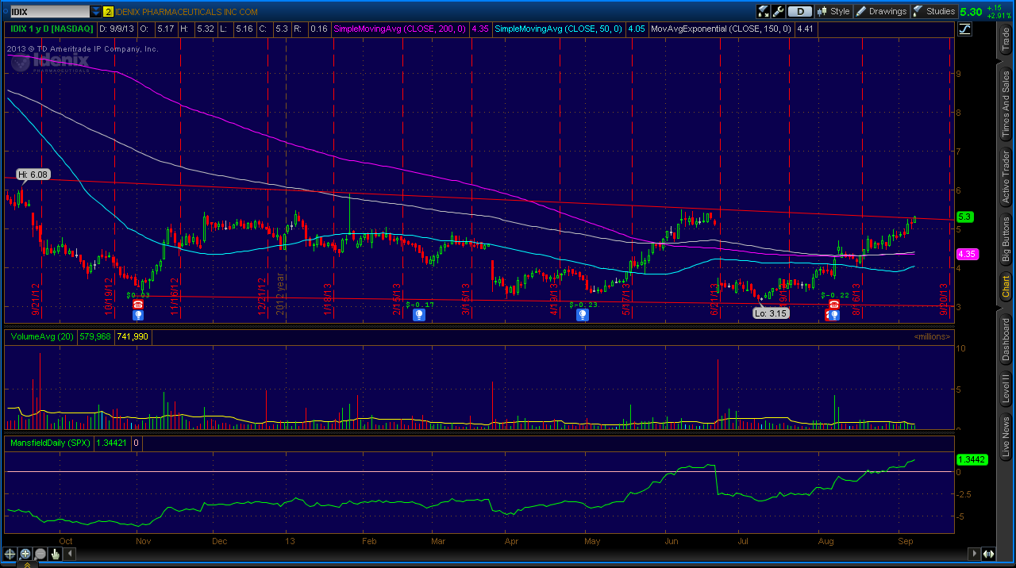1016x568 pixels.
Task: Toggle the price scale curve icon
Action: [965, 29]
